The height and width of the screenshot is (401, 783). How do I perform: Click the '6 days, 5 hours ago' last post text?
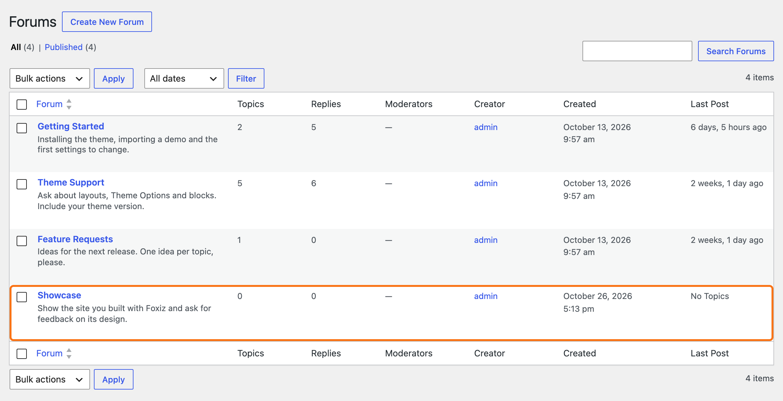(x=728, y=127)
